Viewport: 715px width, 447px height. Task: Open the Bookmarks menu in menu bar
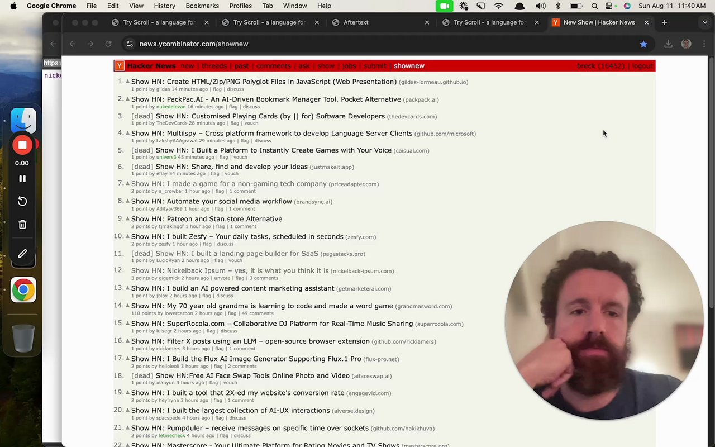(202, 6)
